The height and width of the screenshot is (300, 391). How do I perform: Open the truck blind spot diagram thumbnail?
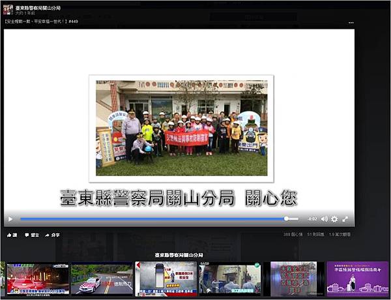click(166, 278)
